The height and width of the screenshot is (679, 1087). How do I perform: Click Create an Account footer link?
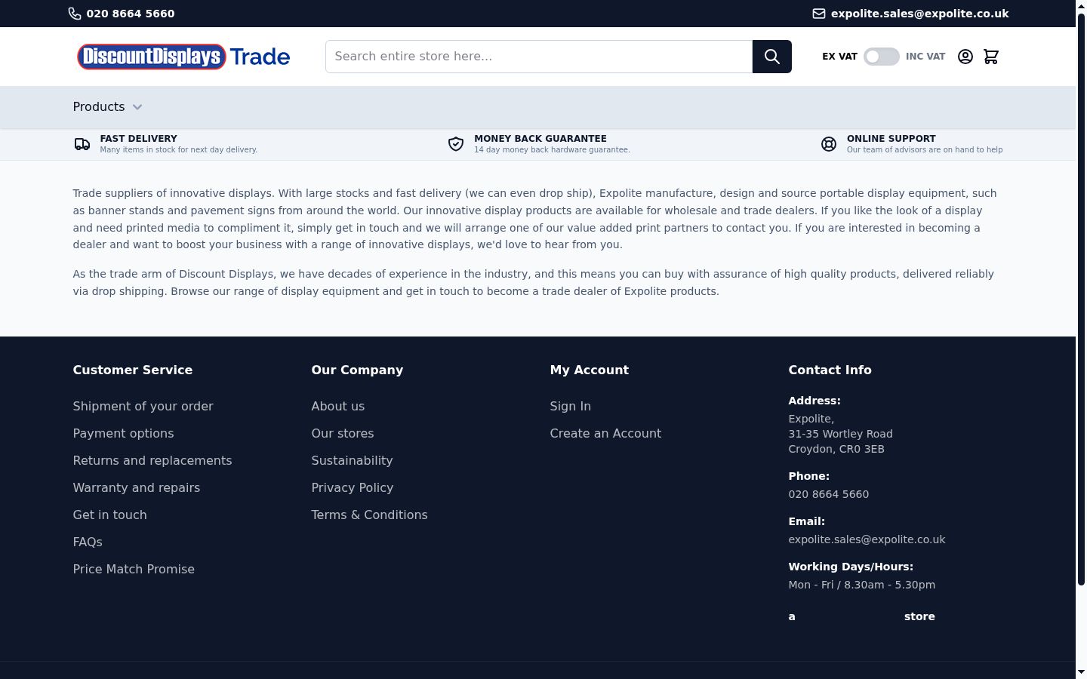point(605,433)
